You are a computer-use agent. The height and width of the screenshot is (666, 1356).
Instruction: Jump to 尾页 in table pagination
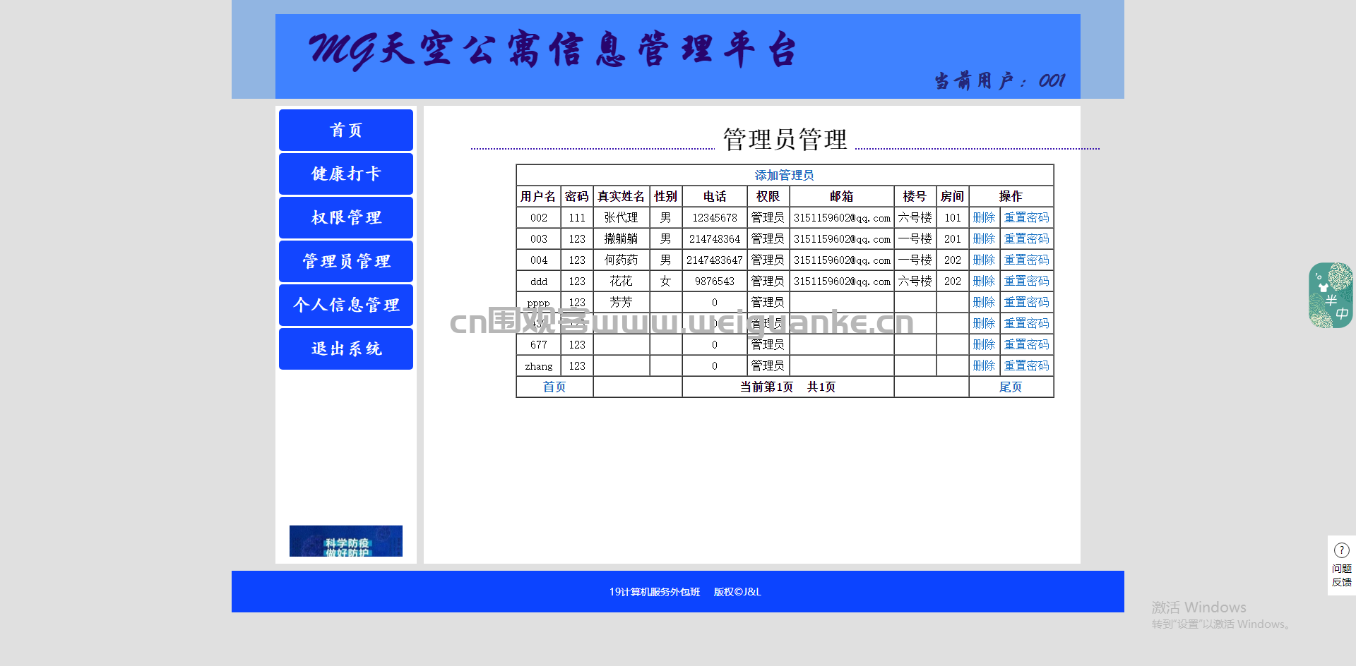[1011, 387]
